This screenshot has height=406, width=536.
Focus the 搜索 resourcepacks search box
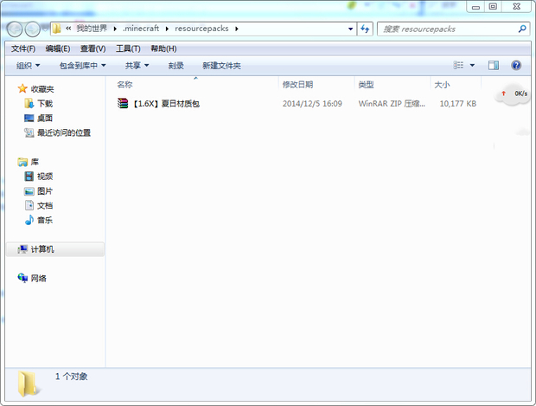(448, 29)
